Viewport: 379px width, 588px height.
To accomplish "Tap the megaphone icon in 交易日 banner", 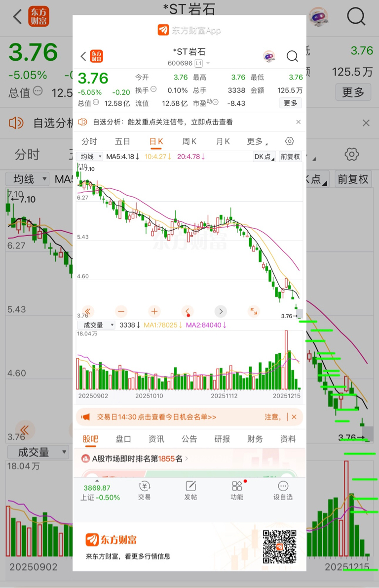I will 86,417.
